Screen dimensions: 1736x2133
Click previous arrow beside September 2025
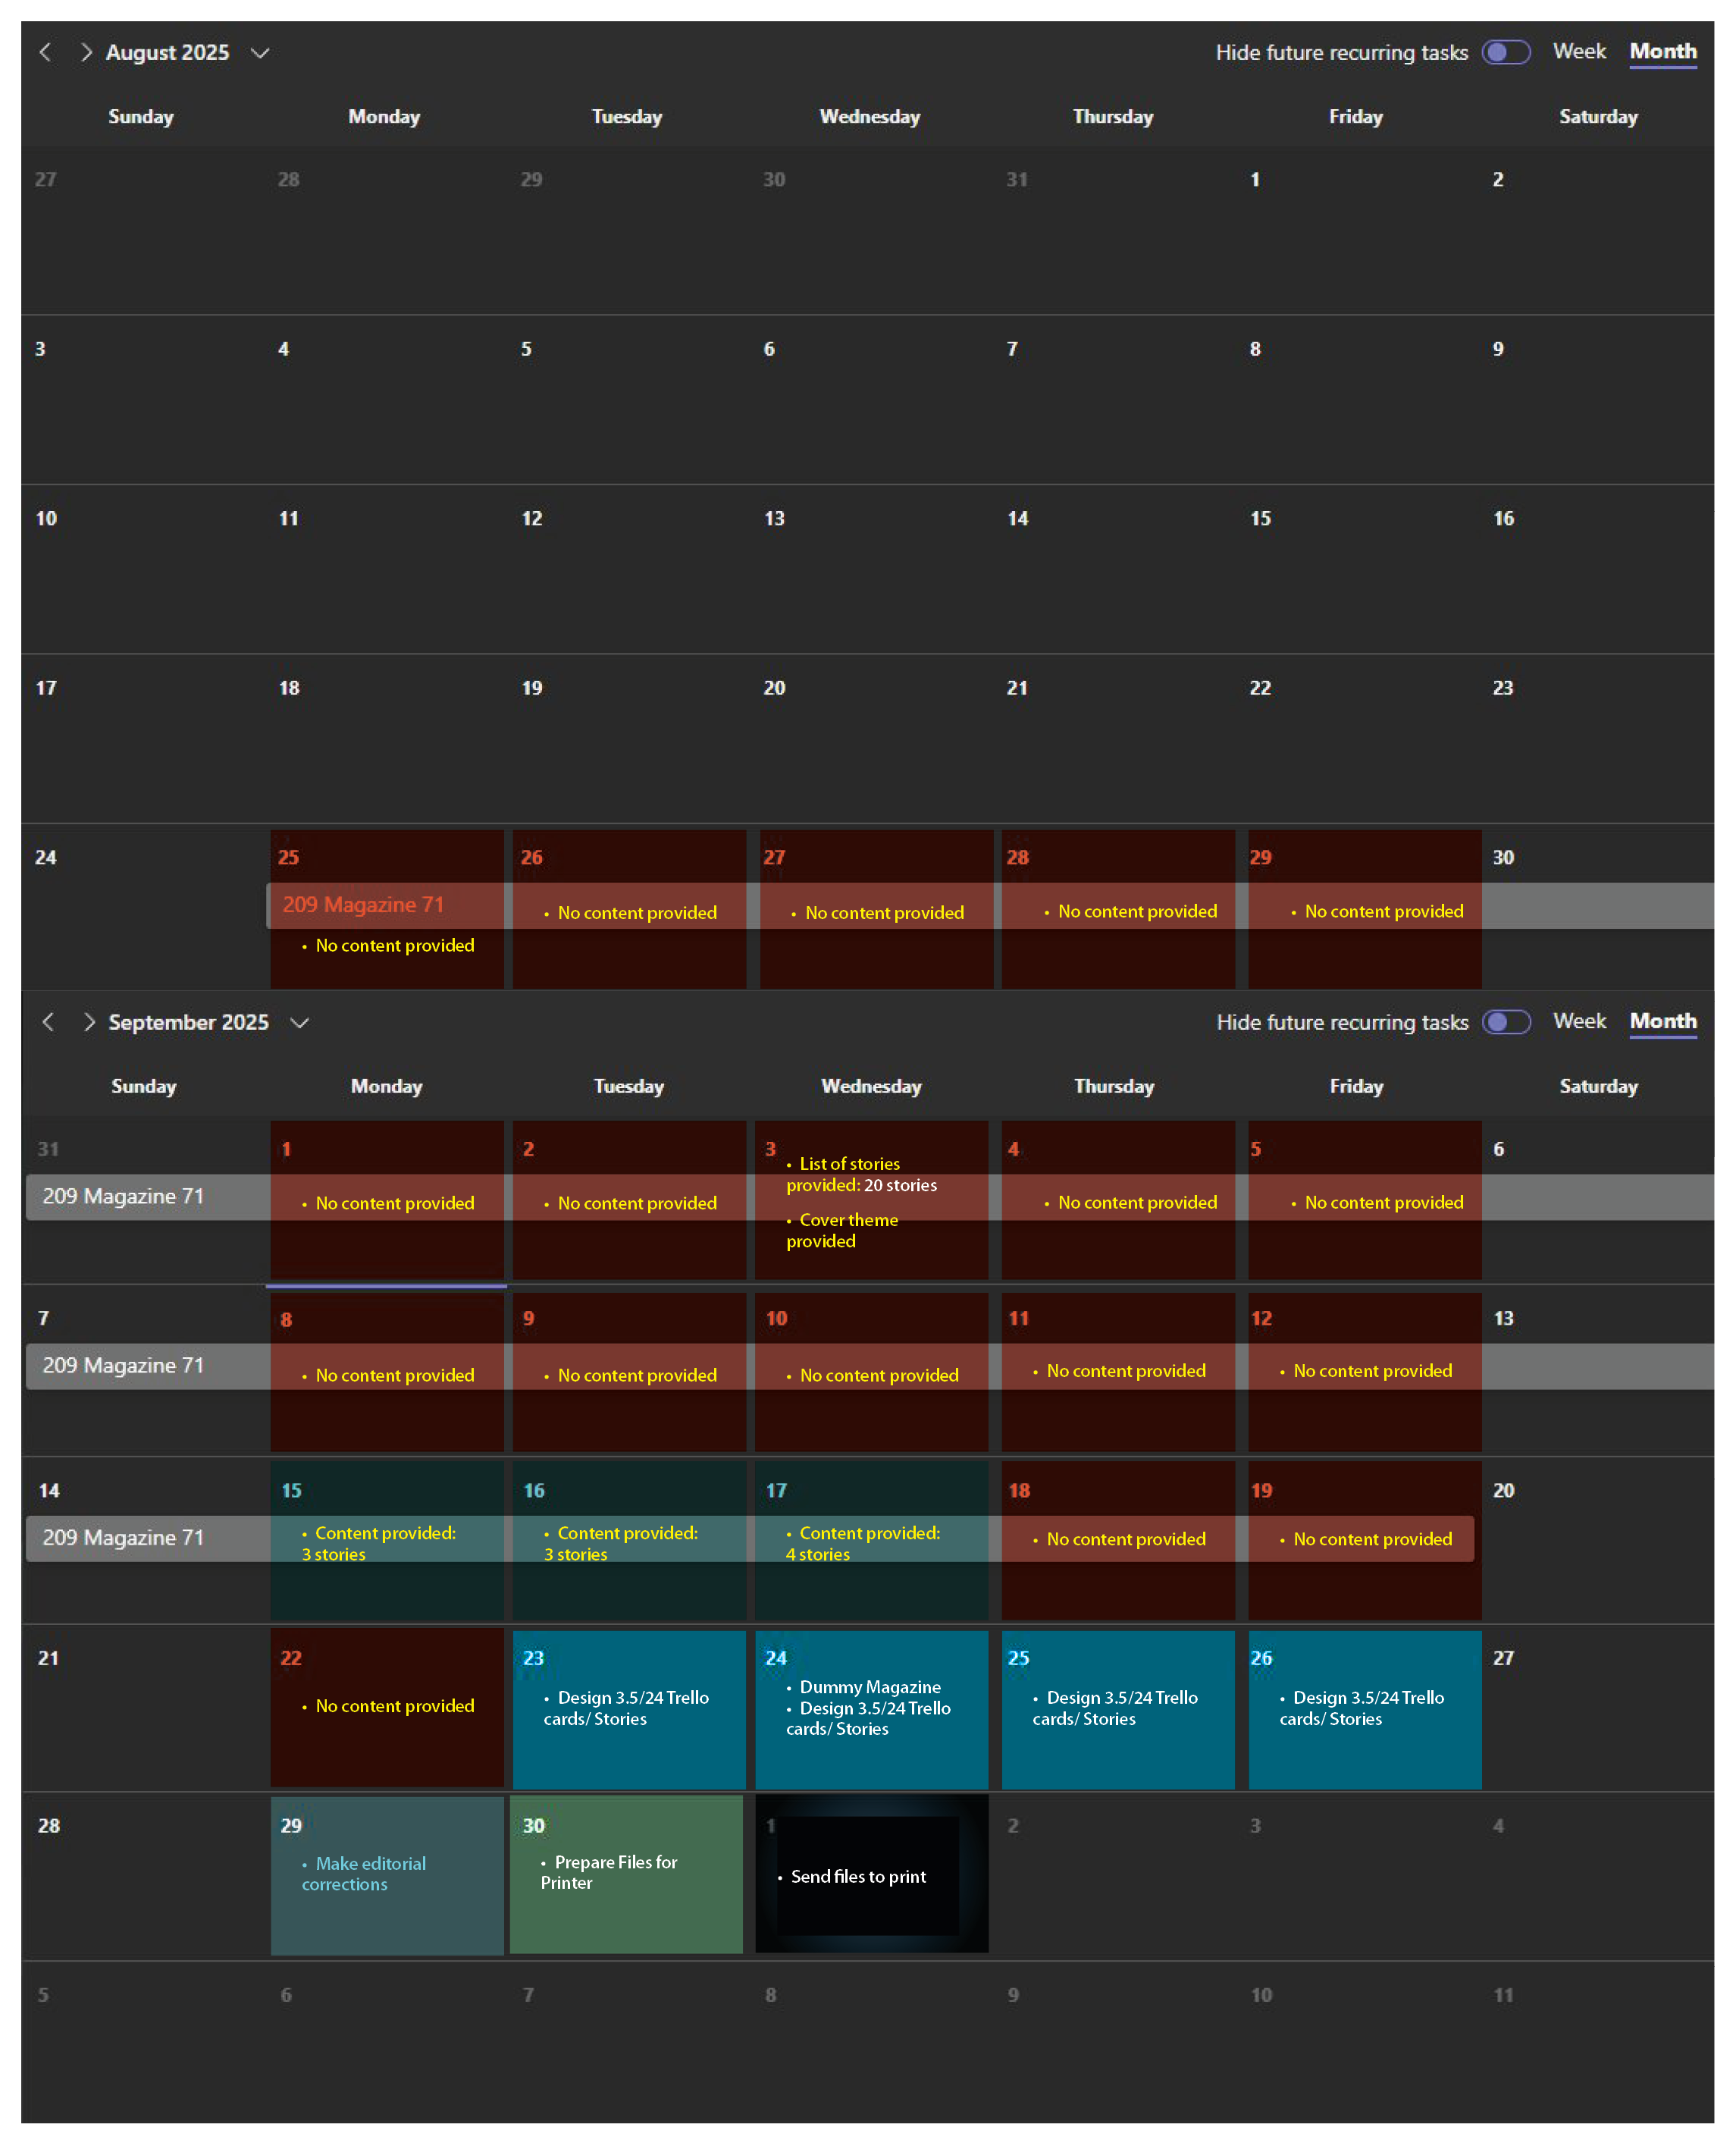pos(48,1022)
